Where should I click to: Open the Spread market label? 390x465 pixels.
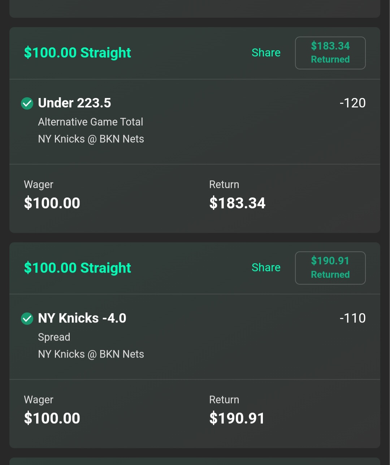pyautogui.click(x=54, y=337)
